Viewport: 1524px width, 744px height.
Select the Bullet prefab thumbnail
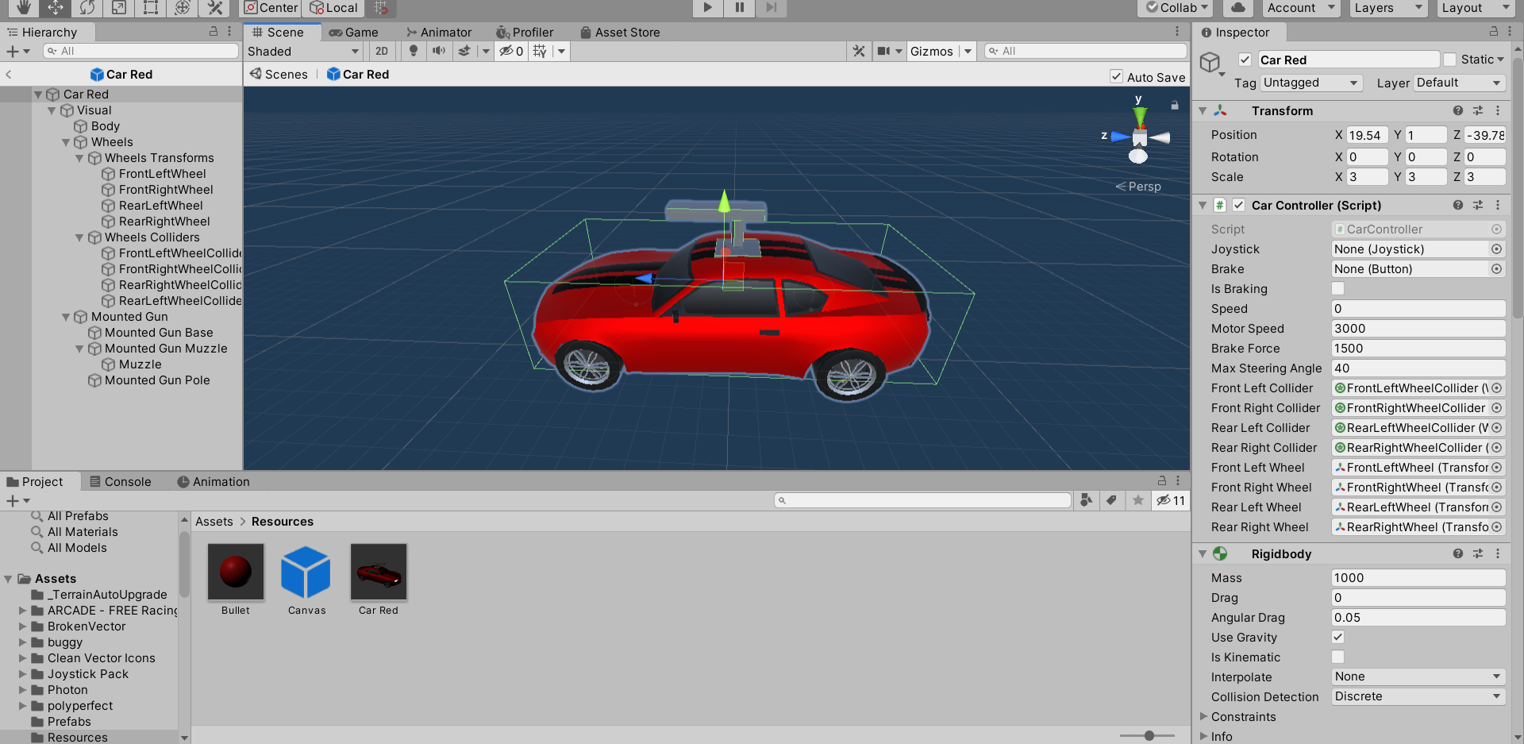point(236,572)
